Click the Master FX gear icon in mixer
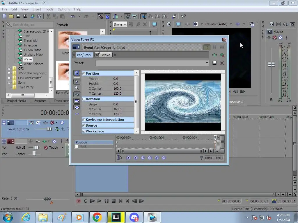 (274, 37)
